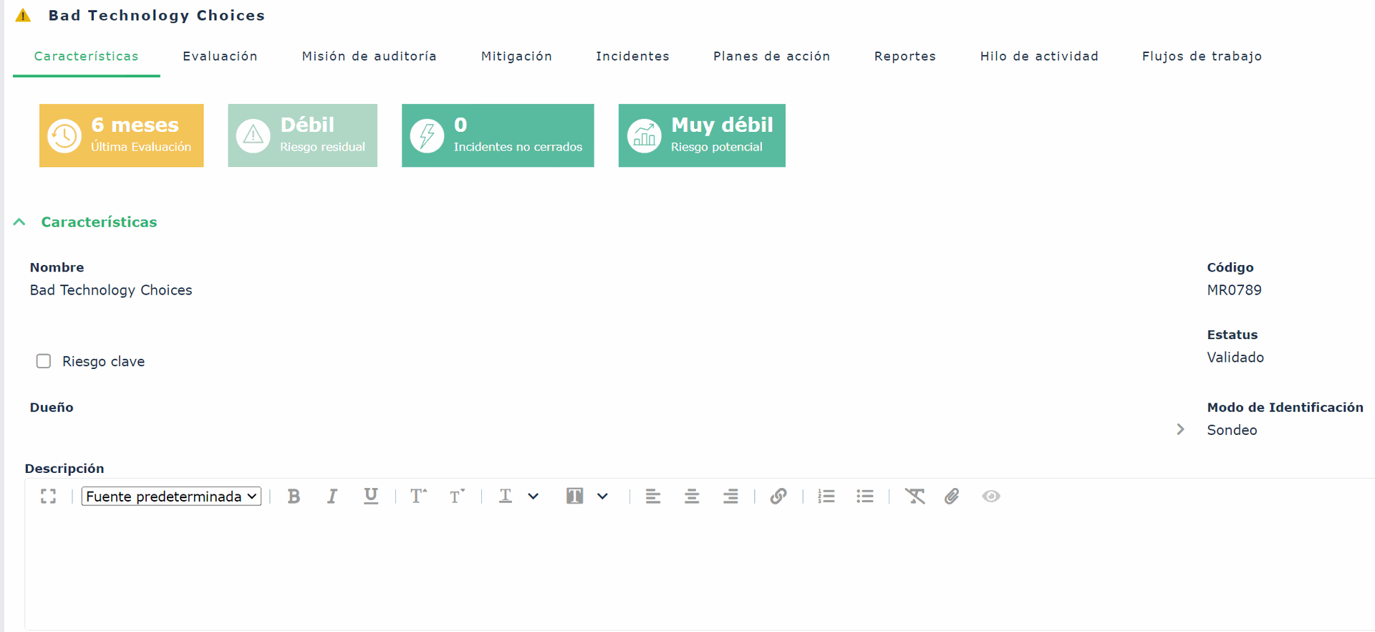Align text left
Screen dimensions: 1375x632
[x=653, y=496]
